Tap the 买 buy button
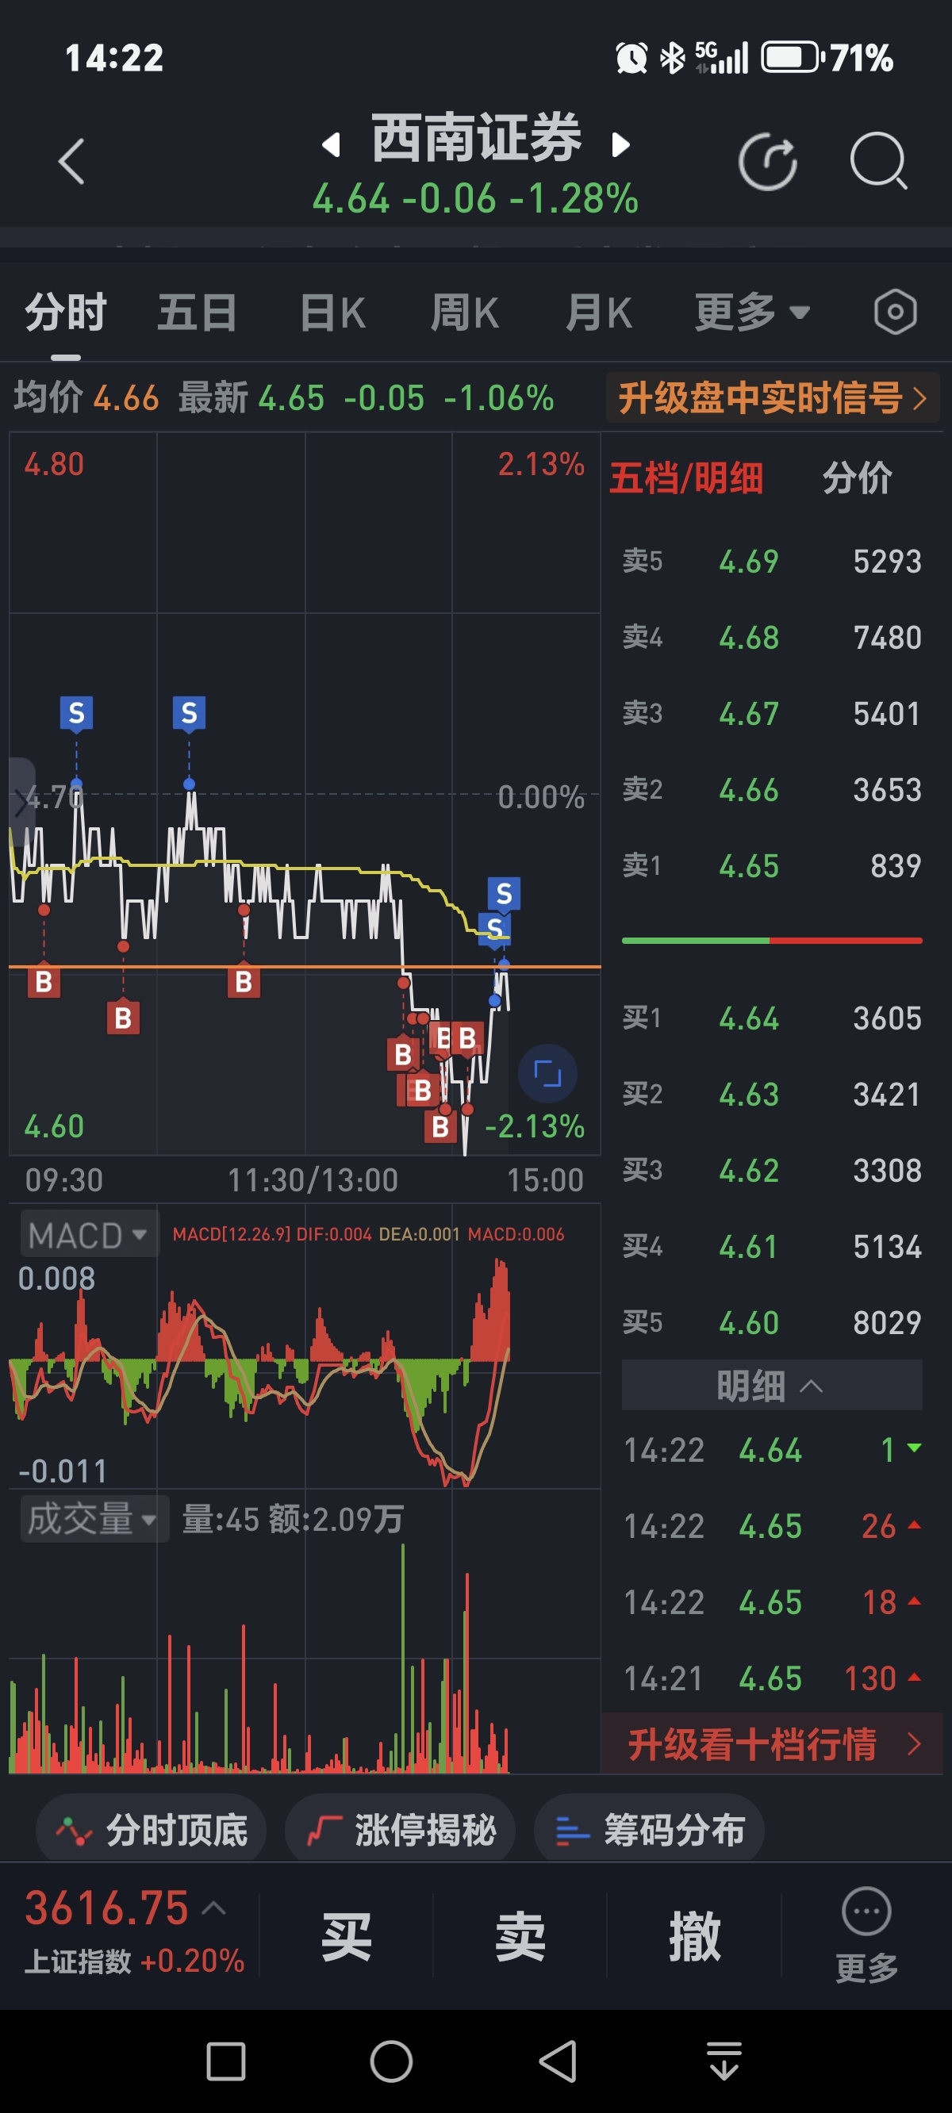The image size is (952, 2113). click(347, 1937)
